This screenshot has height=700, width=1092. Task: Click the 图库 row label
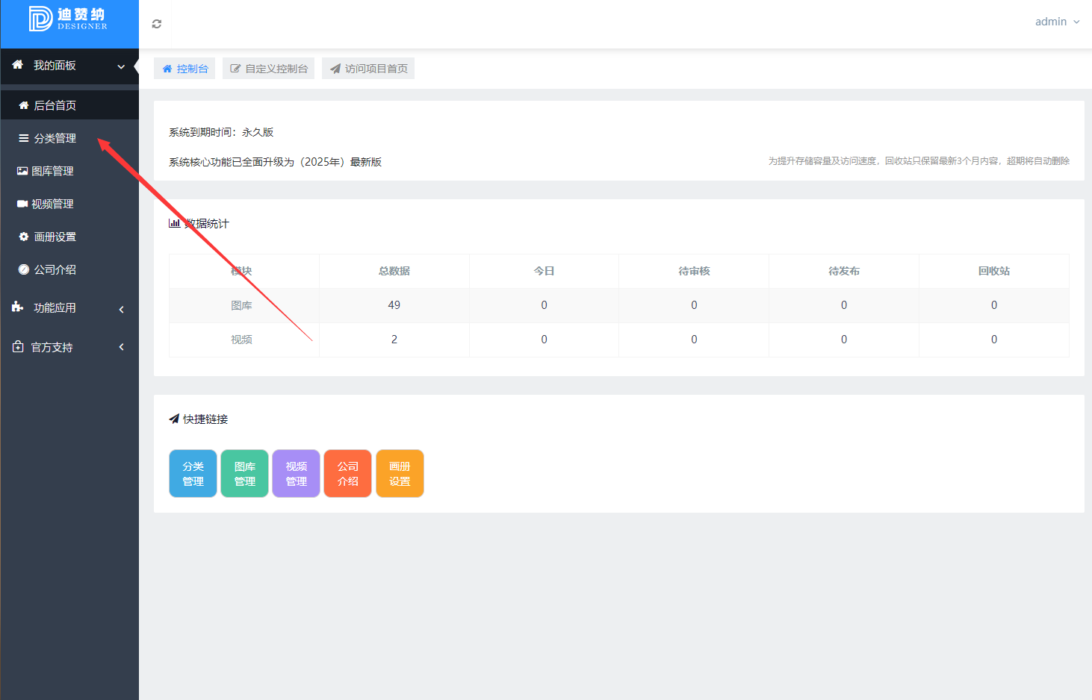click(x=241, y=305)
